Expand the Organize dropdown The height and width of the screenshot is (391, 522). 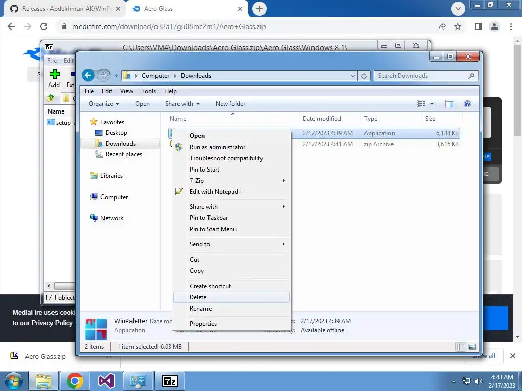(x=104, y=104)
